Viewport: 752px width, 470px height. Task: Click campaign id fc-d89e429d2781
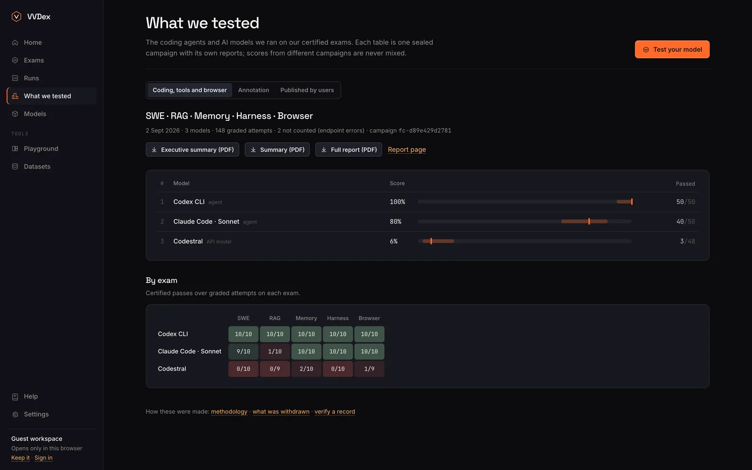click(x=425, y=131)
